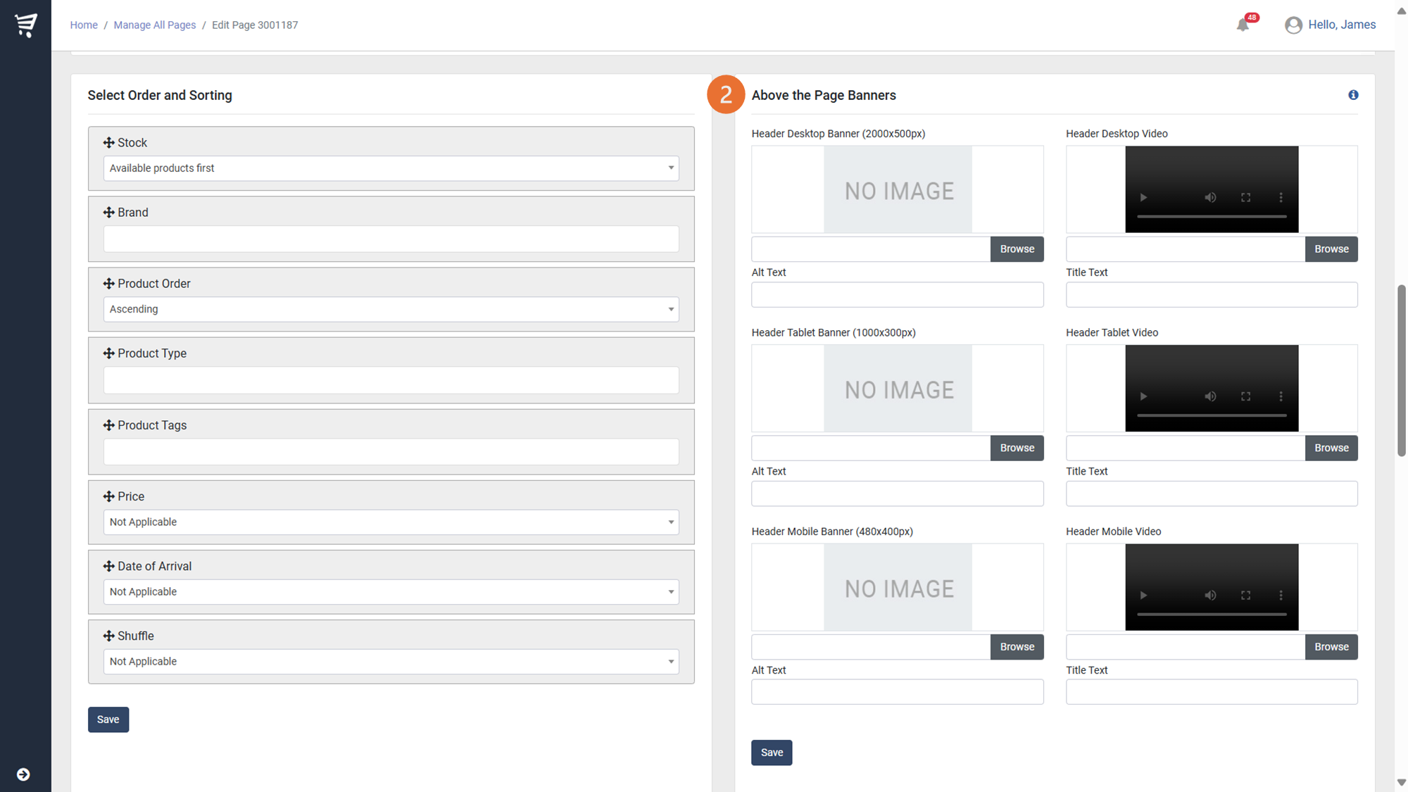Fullscreen the Header Mobile Video
This screenshot has height=792, width=1408.
pos(1245,596)
